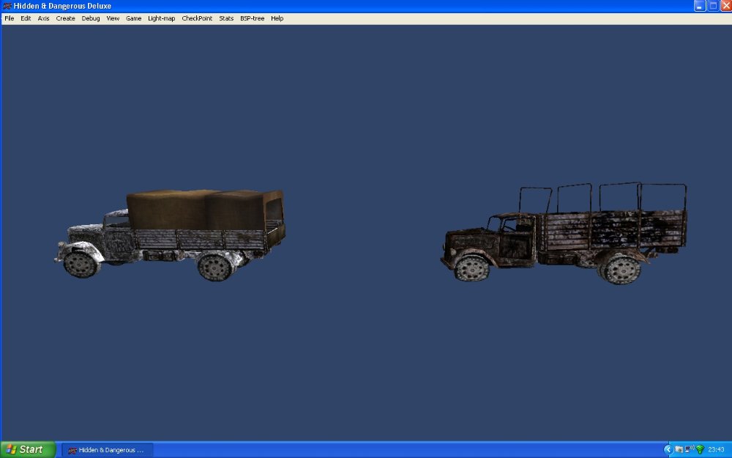Viewport: 732px width, 458px height.
Task: Click the 23:43 system clock
Action: [x=716, y=450]
